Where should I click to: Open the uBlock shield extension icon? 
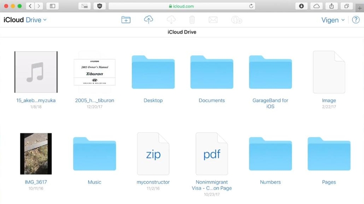click(100, 6)
